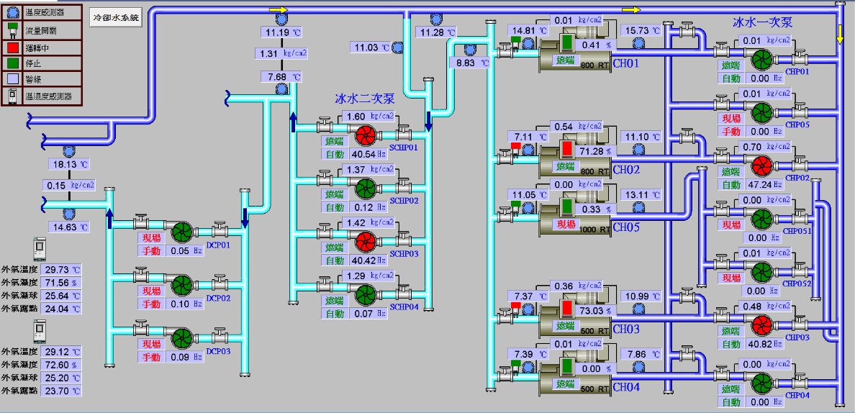Click the 冰水一次泵 section title
855x413 pixels.
(761, 22)
